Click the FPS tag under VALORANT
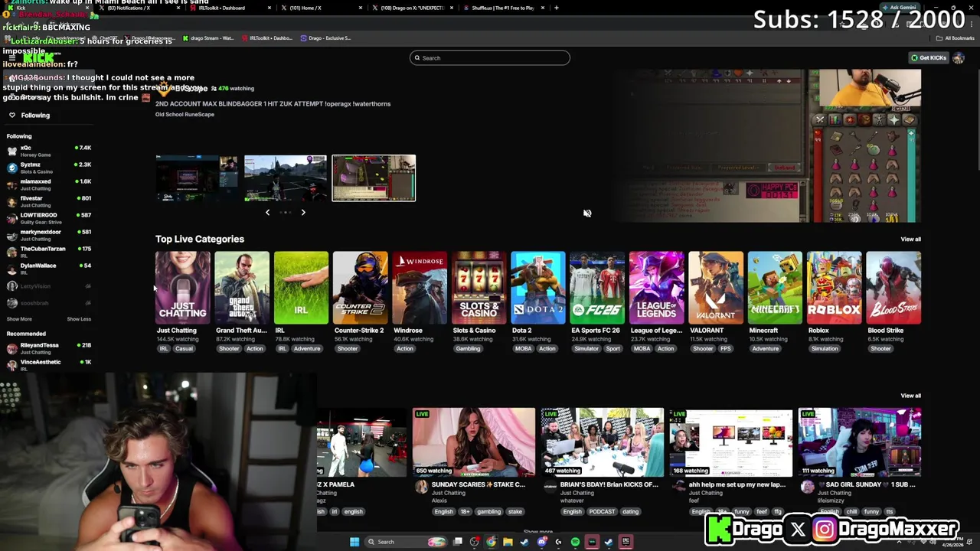980x551 pixels. [x=725, y=349]
